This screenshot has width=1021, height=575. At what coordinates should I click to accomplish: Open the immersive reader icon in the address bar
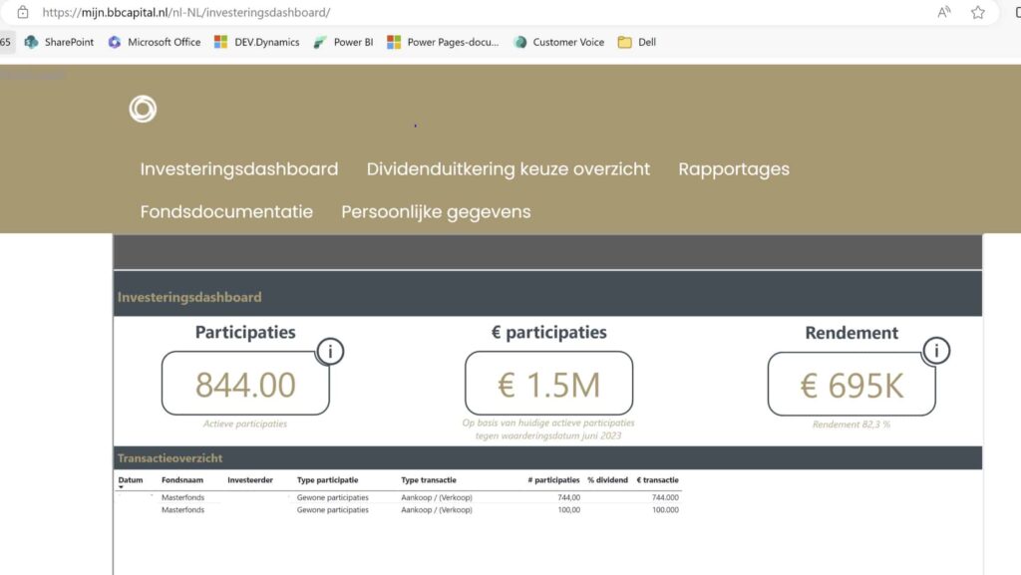[x=945, y=13]
